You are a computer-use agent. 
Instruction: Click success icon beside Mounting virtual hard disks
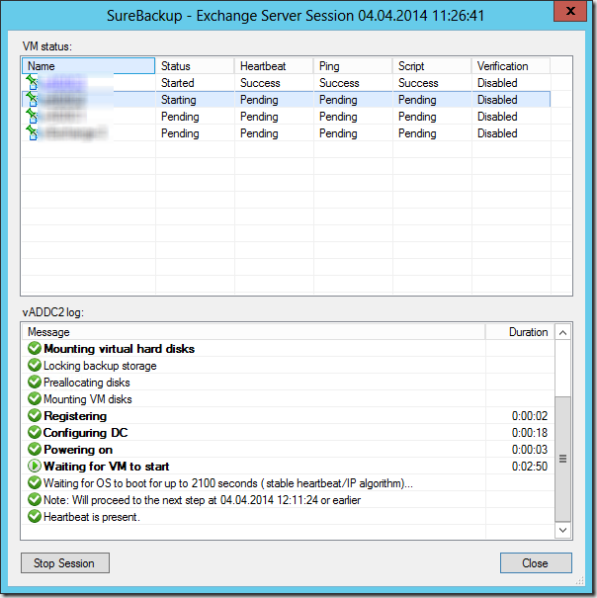[x=35, y=348]
